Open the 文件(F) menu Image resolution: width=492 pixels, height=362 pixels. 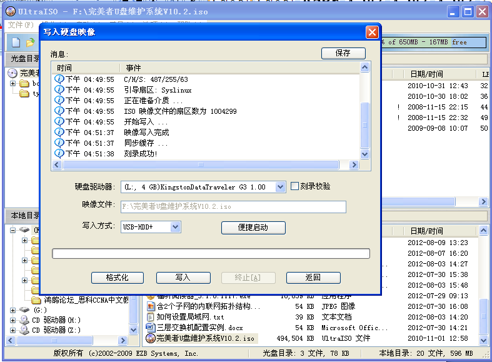click(x=21, y=25)
